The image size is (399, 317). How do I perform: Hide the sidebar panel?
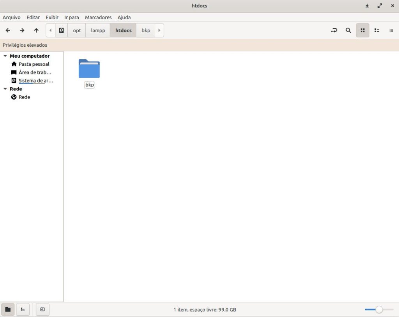click(x=42, y=310)
